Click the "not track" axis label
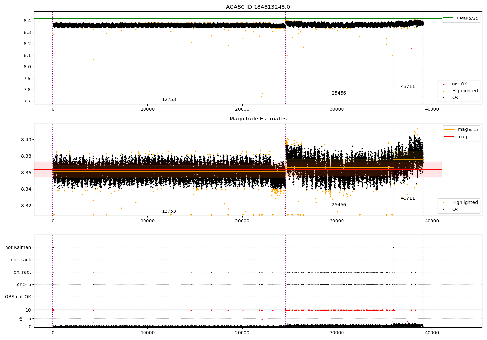Viewport: 487px width, 340px height. [21, 260]
